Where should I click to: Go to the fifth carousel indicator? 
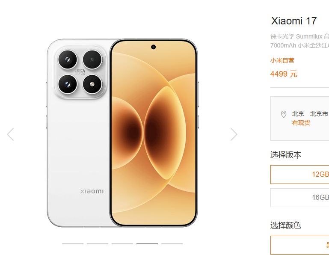point(172,244)
